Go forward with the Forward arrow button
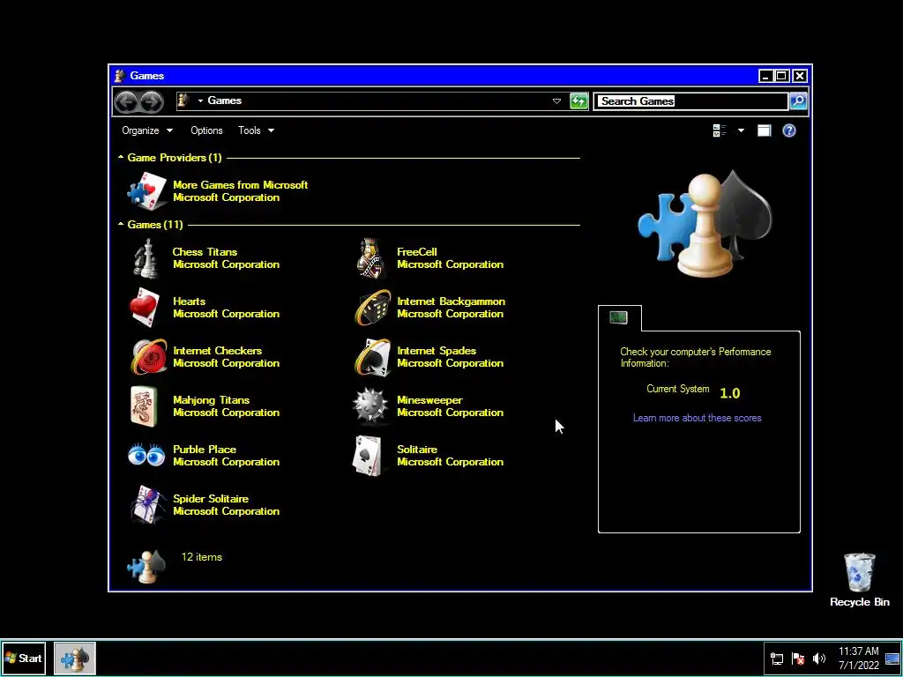Screen dimensions: 903x677 click(x=152, y=102)
